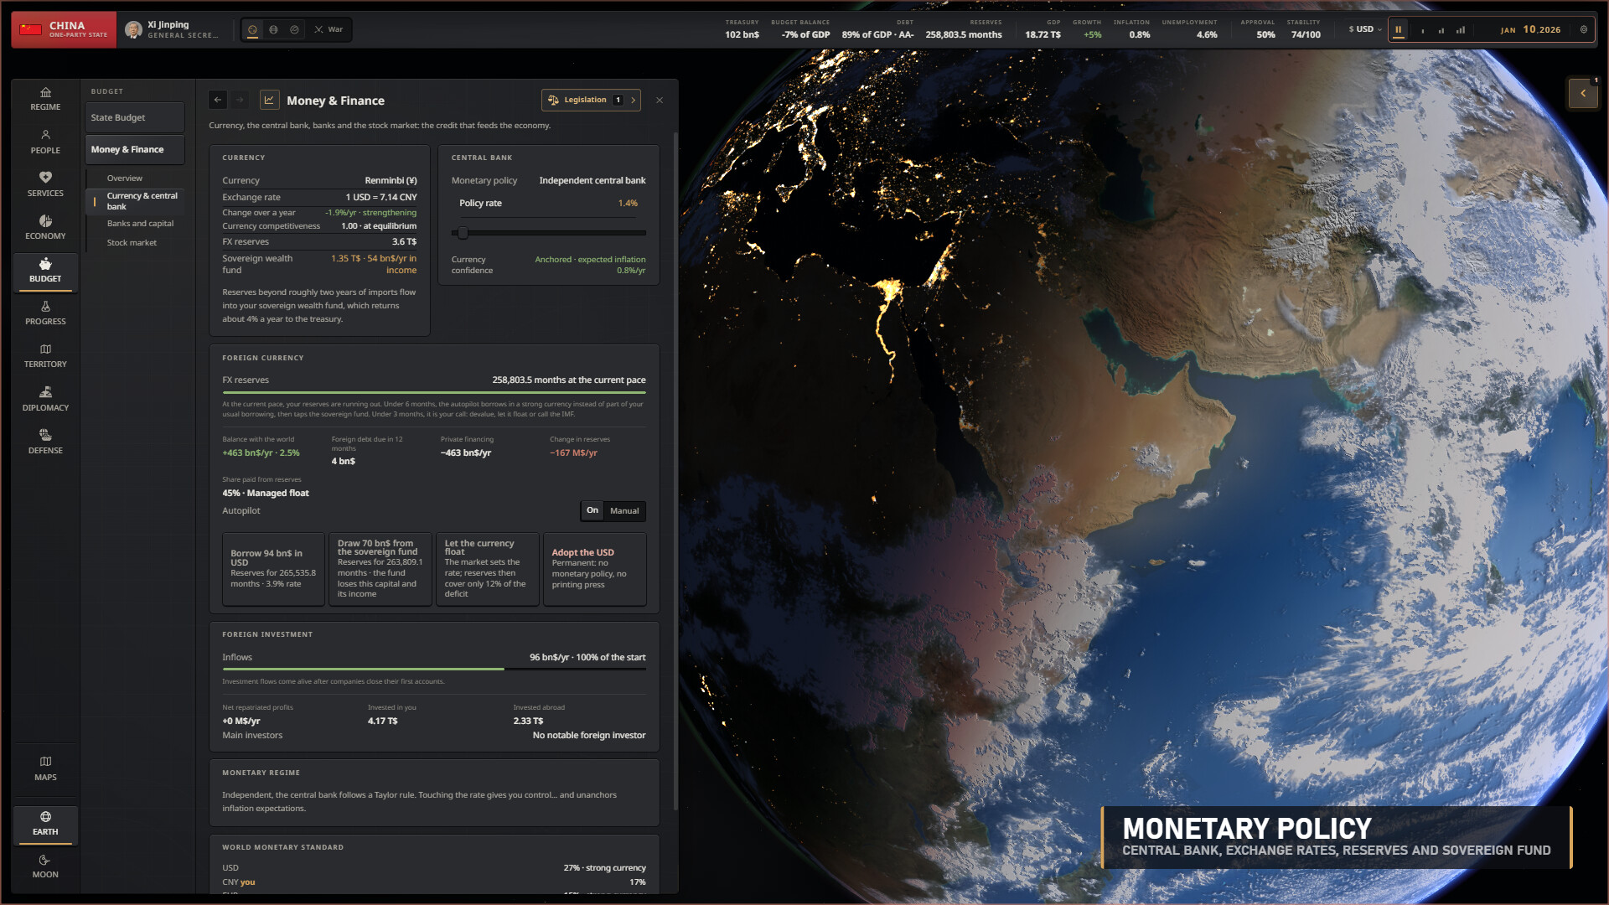
Task: Open the USD currency display dropdown
Action: point(1364,29)
